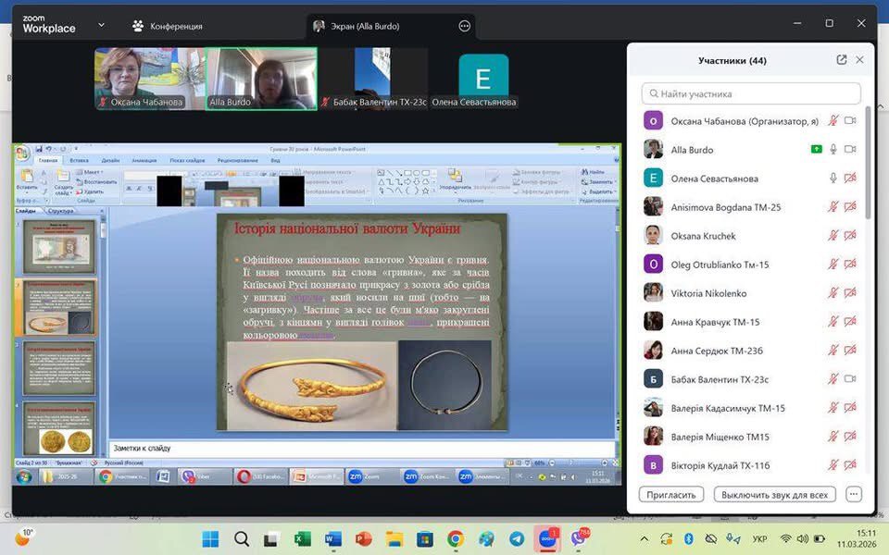Click Олена Севастьянова's microphone icon
The image size is (889, 555).
click(x=833, y=179)
